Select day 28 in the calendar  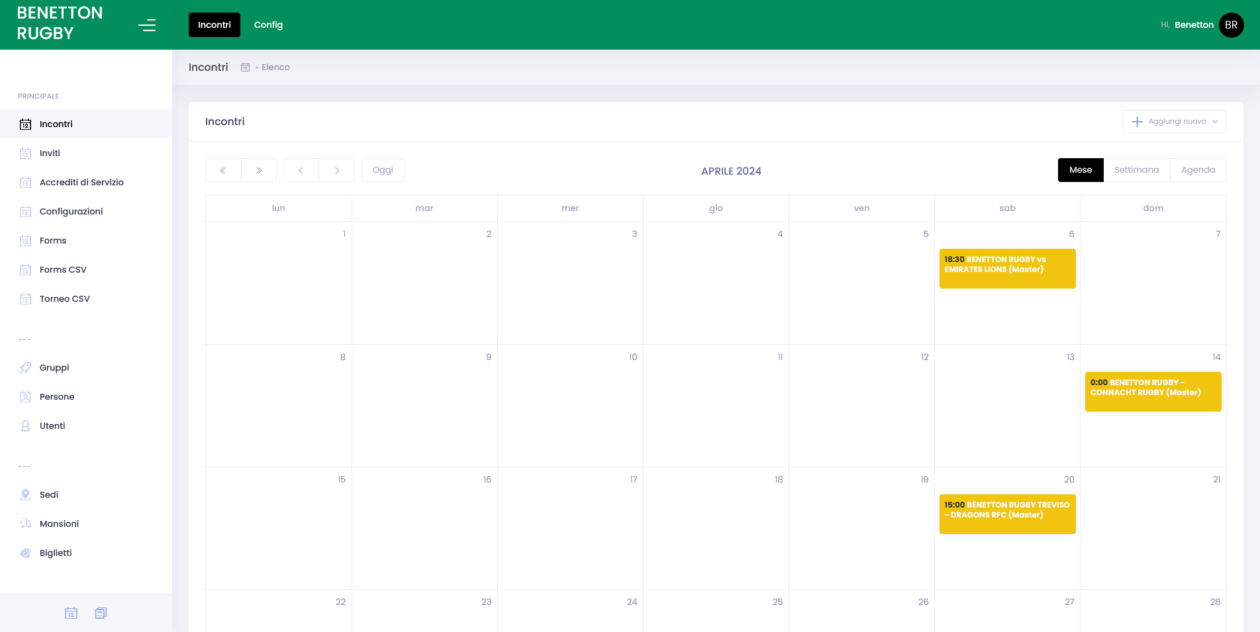point(1215,602)
